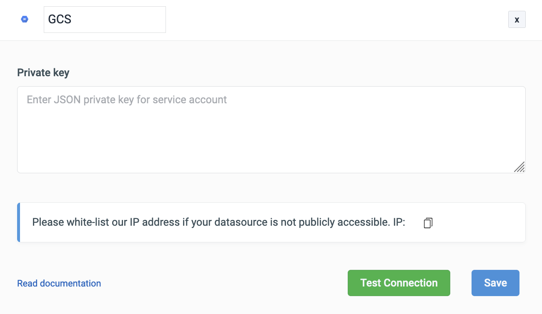Image resolution: width=542 pixels, height=314 pixels.
Task: Click the Google Cloud Storage logo icon
Action: [x=25, y=19]
